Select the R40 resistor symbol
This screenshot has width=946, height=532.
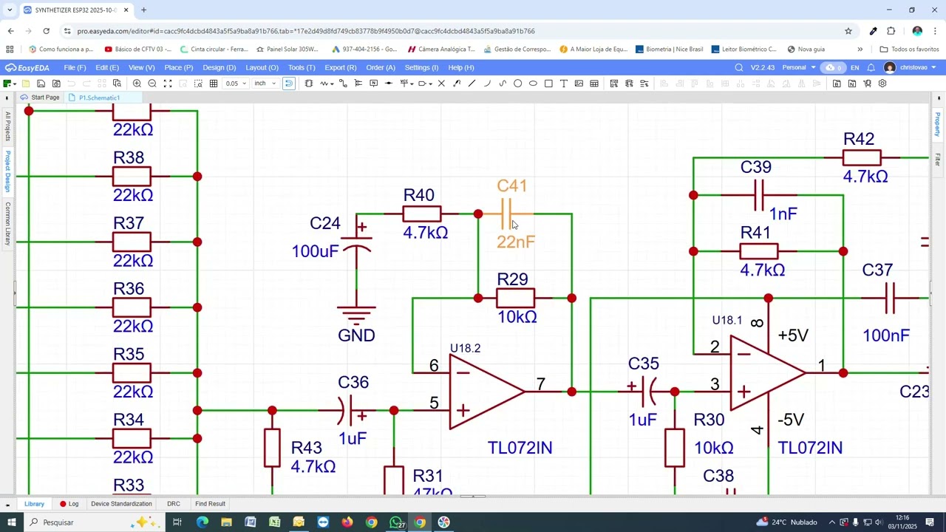coord(422,214)
